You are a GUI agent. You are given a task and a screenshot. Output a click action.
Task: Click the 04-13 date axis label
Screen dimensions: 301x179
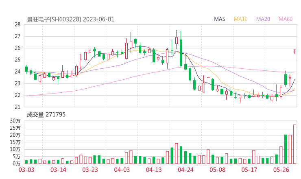(x=154, y=170)
